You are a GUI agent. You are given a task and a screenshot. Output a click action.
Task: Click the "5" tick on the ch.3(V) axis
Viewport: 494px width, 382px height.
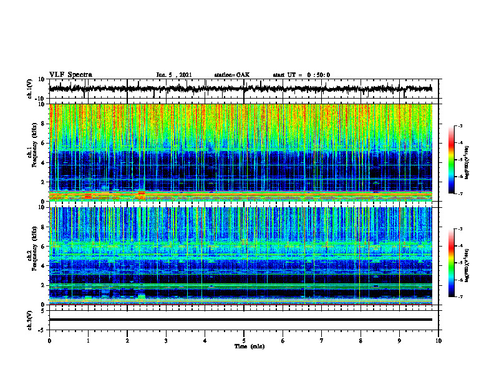point(44,311)
